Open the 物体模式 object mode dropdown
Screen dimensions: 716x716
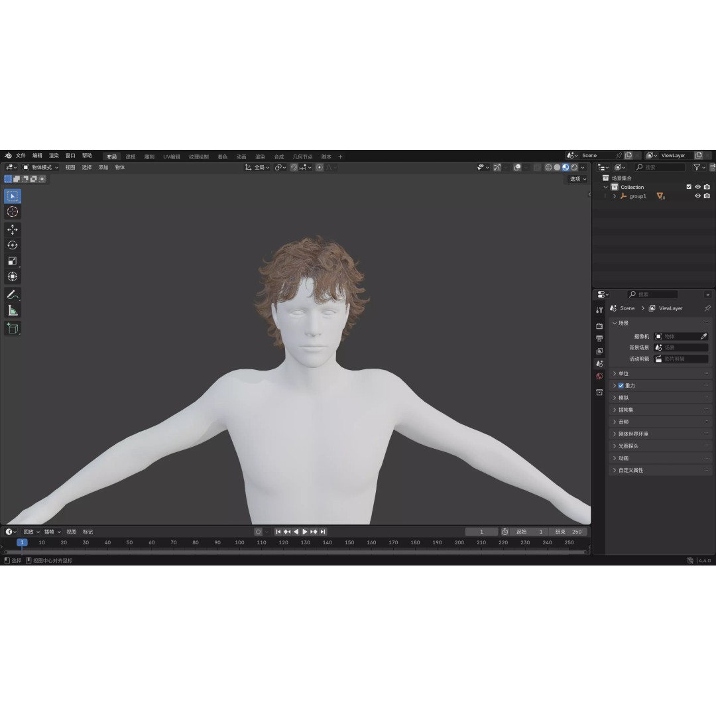40,168
